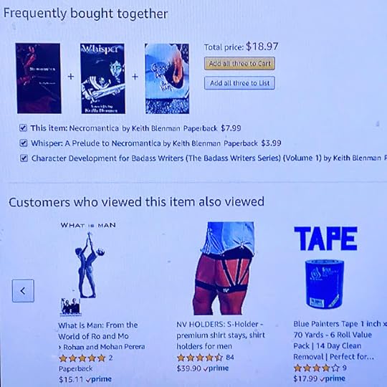Uncheck Character Development for Badass Writers checkbox
Image resolution: width=387 pixels, height=387 pixels.
point(24,158)
